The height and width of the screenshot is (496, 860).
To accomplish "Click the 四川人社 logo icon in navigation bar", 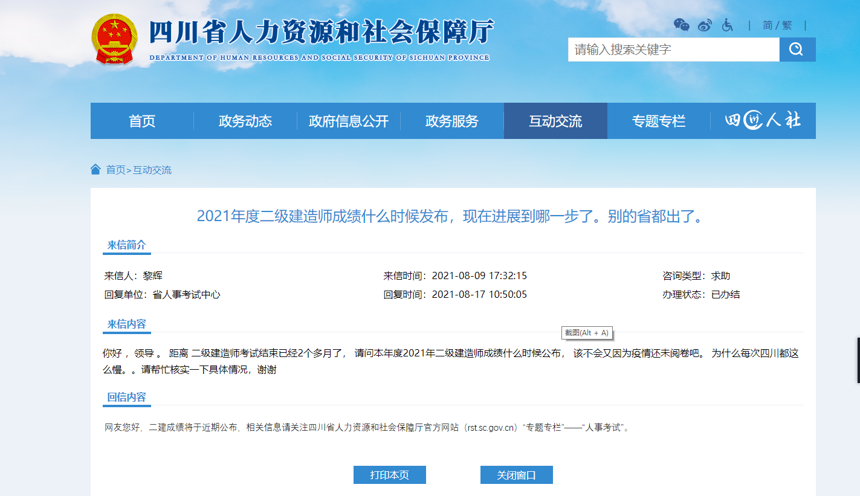I will (x=763, y=121).
